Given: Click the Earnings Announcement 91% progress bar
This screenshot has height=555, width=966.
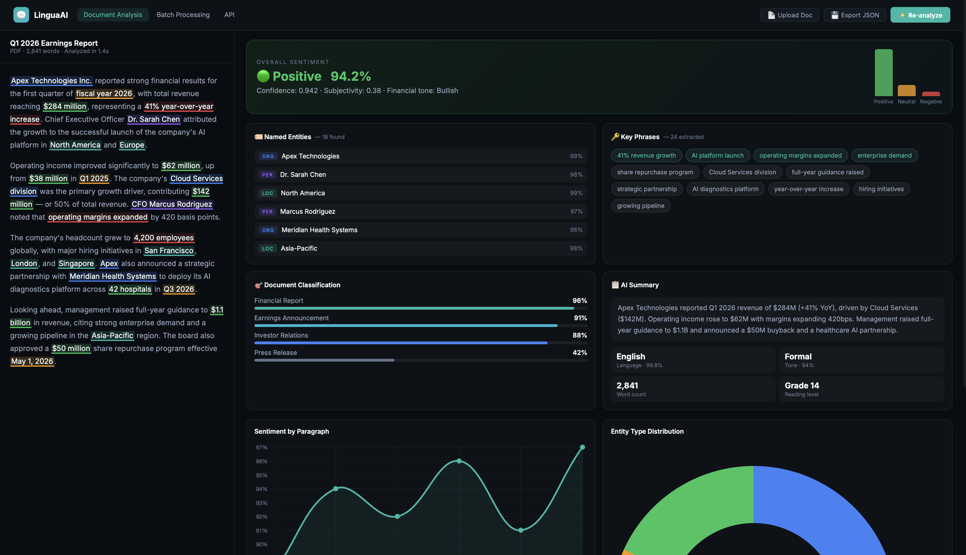Looking at the screenshot, I should 420,326.
